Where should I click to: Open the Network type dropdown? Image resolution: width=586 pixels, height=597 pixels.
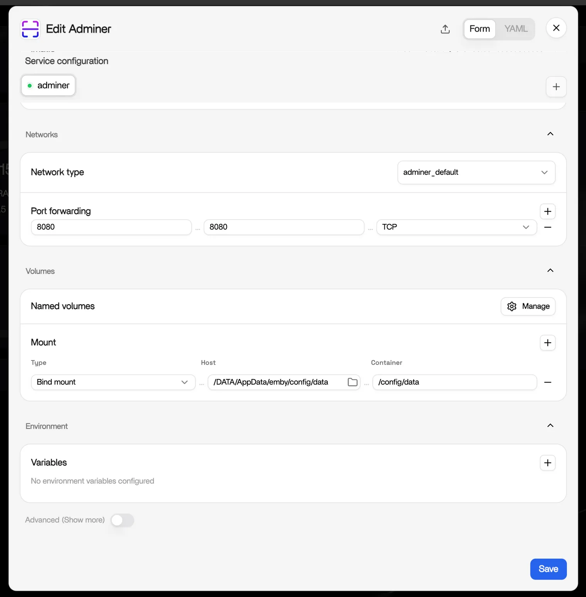click(476, 172)
